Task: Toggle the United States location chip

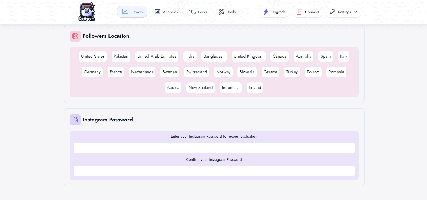Action: pos(93,56)
